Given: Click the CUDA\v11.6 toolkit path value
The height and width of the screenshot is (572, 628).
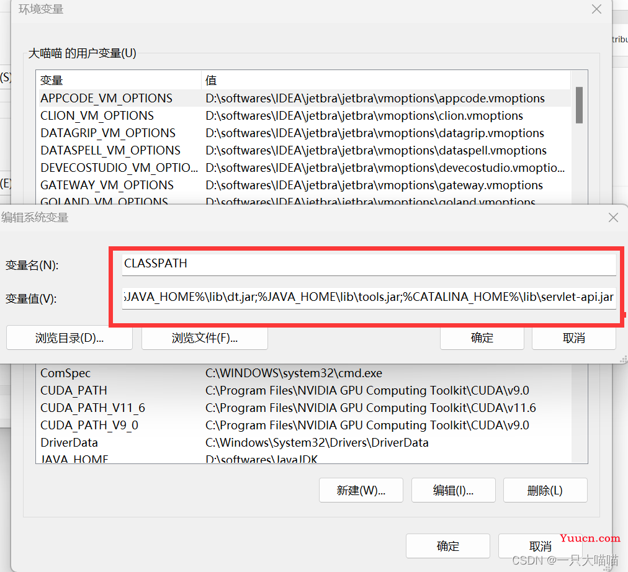Looking at the screenshot, I should tap(370, 408).
